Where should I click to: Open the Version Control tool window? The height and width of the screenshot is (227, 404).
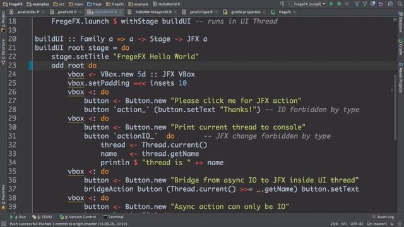(x=78, y=217)
